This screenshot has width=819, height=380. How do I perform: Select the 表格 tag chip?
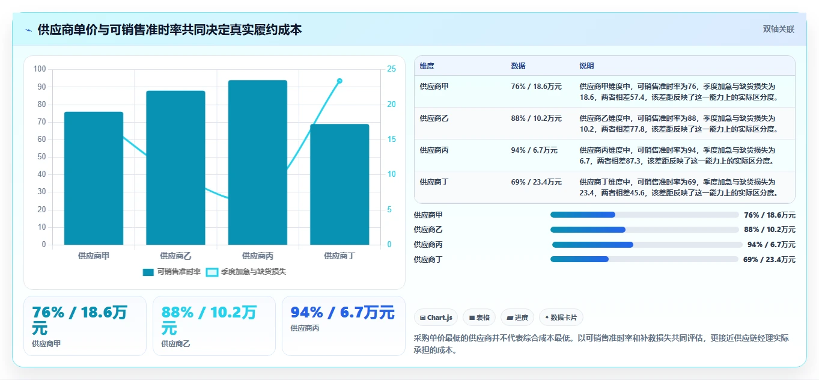[x=479, y=317]
